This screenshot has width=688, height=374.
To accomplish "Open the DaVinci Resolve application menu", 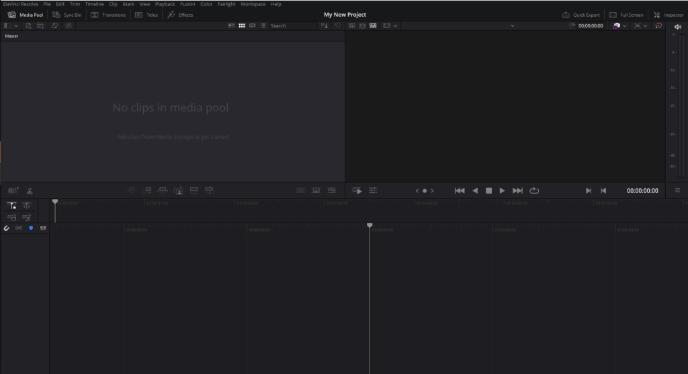I will tap(20, 4).
